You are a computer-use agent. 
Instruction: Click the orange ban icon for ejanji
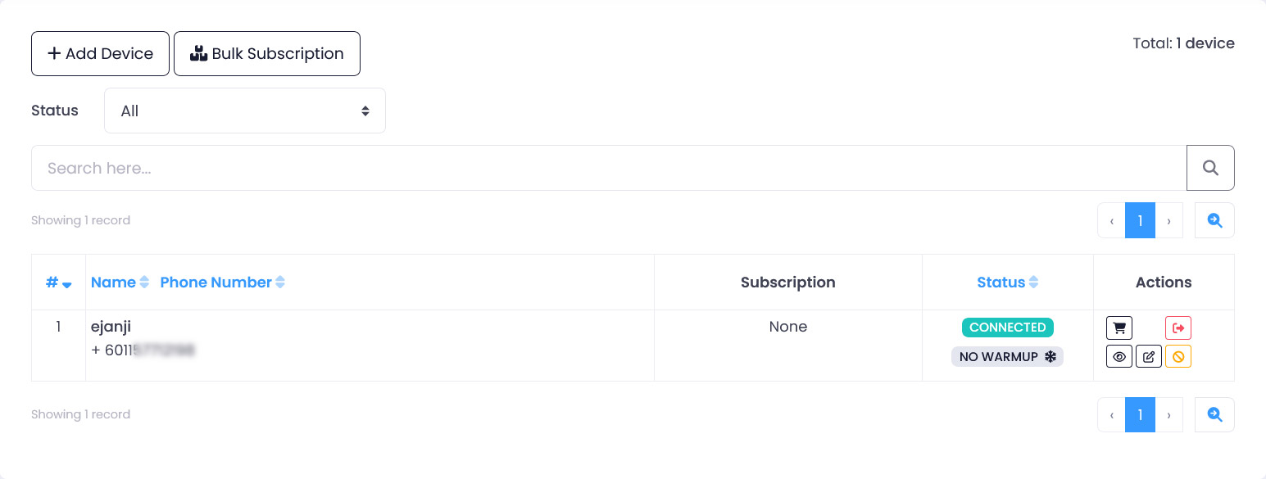1178,357
